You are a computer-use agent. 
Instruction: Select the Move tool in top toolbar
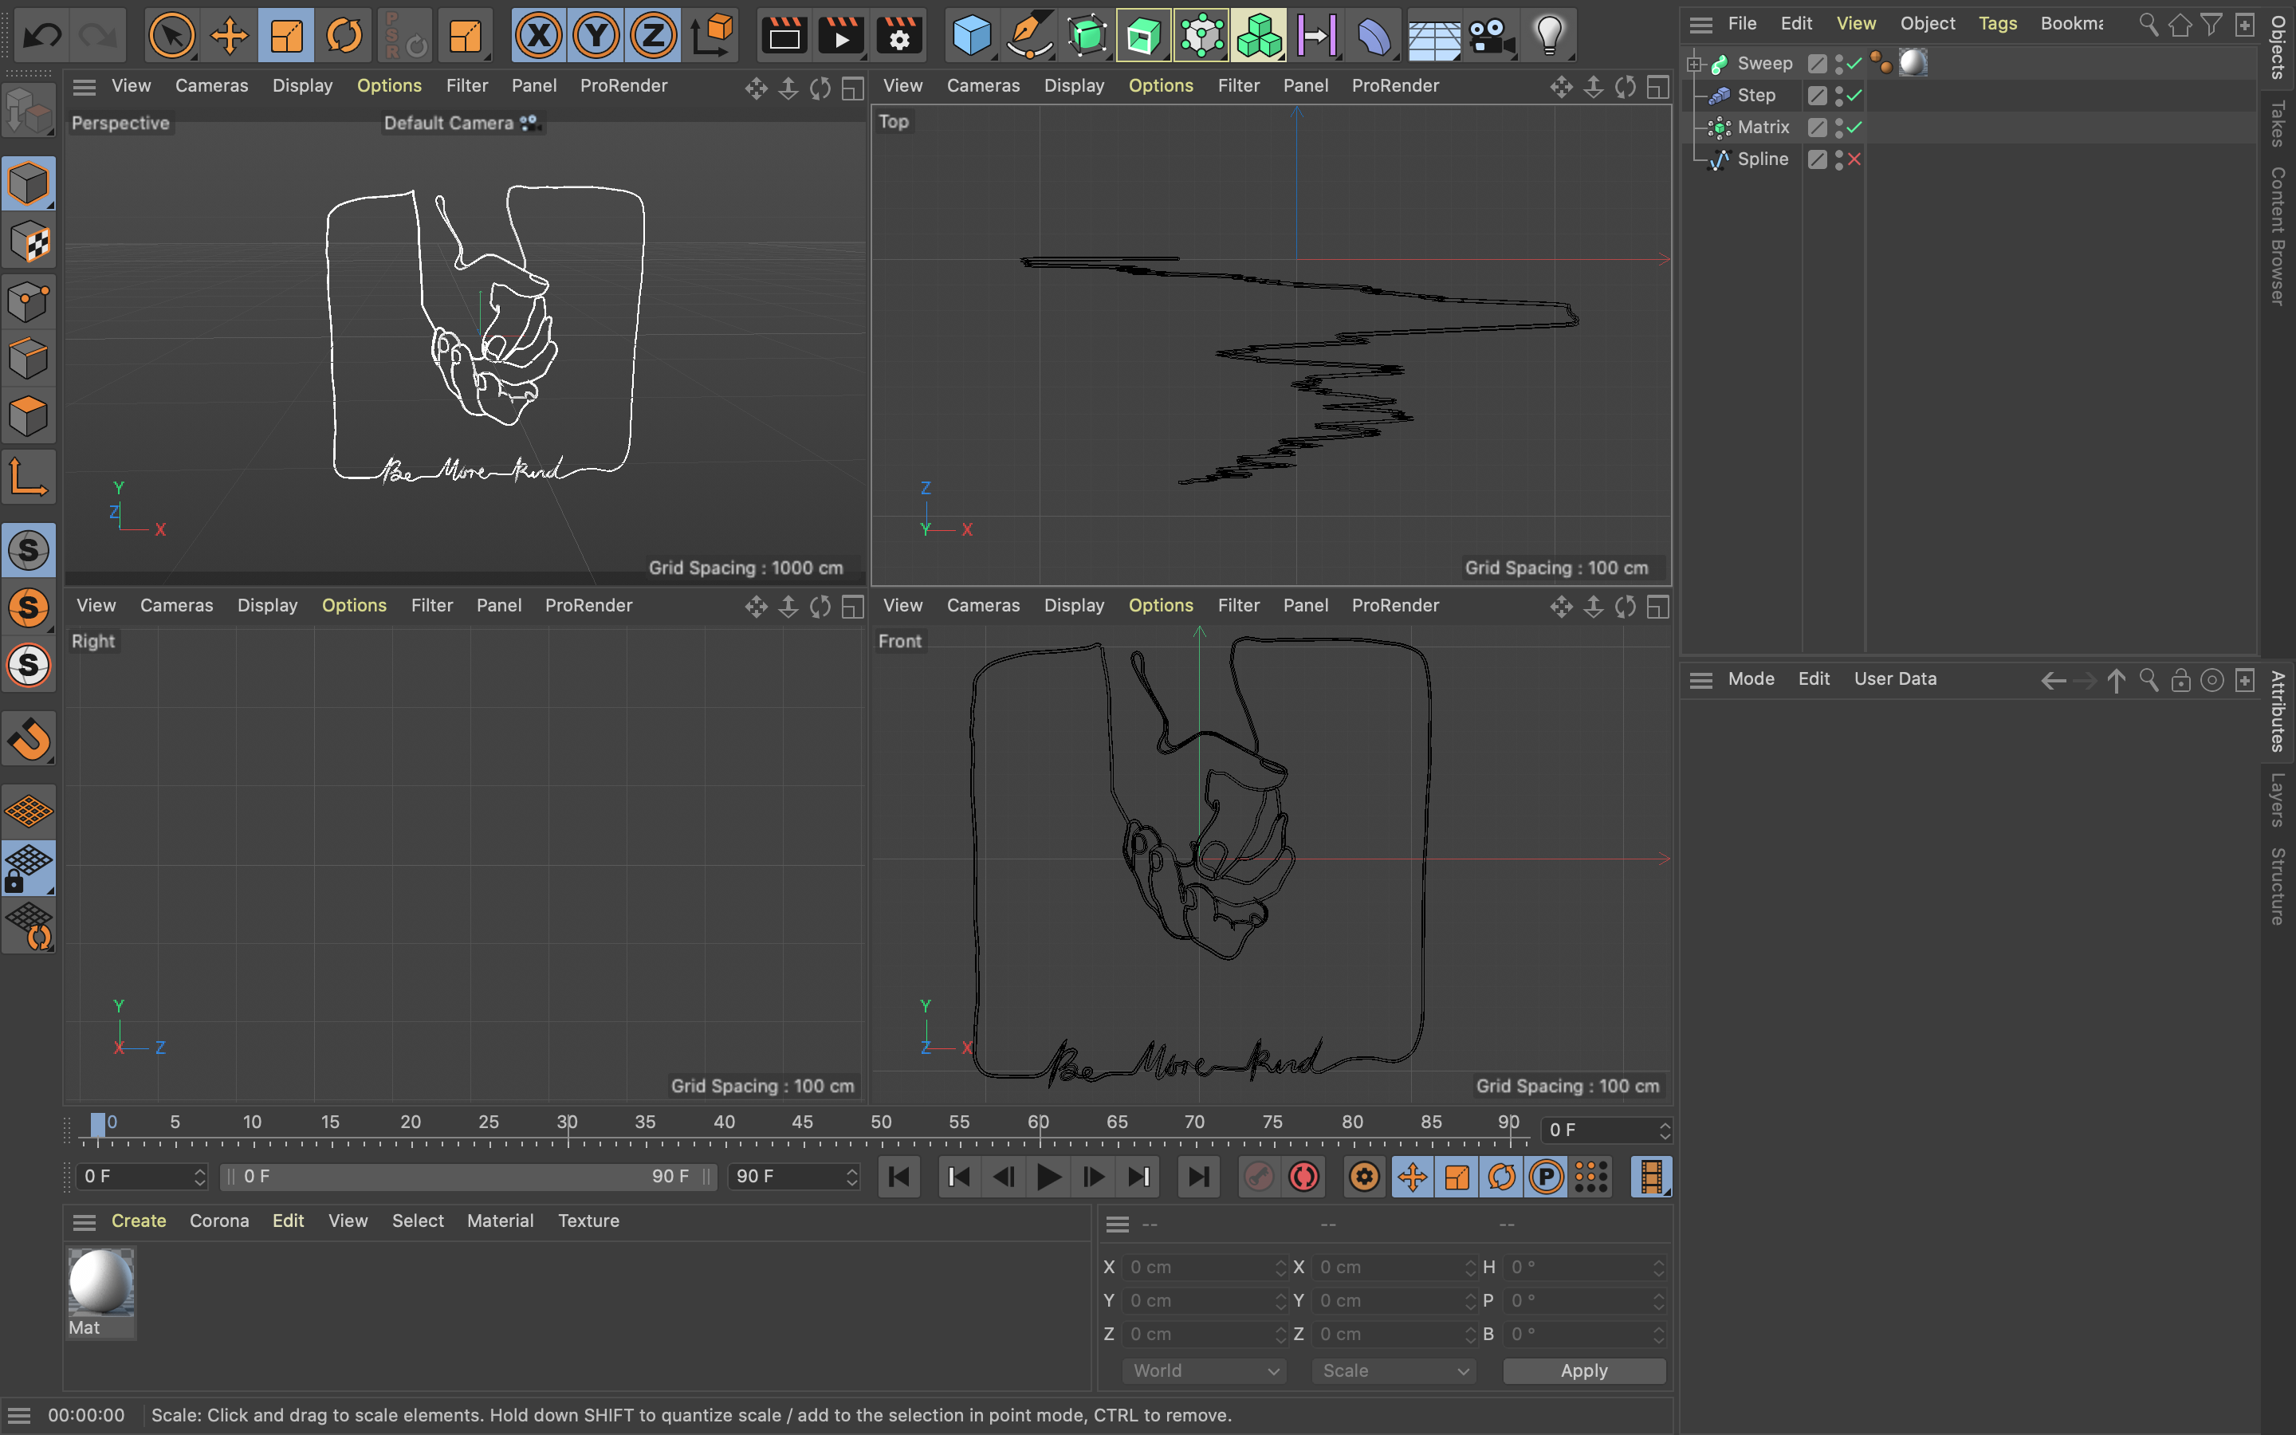pos(229,37)
